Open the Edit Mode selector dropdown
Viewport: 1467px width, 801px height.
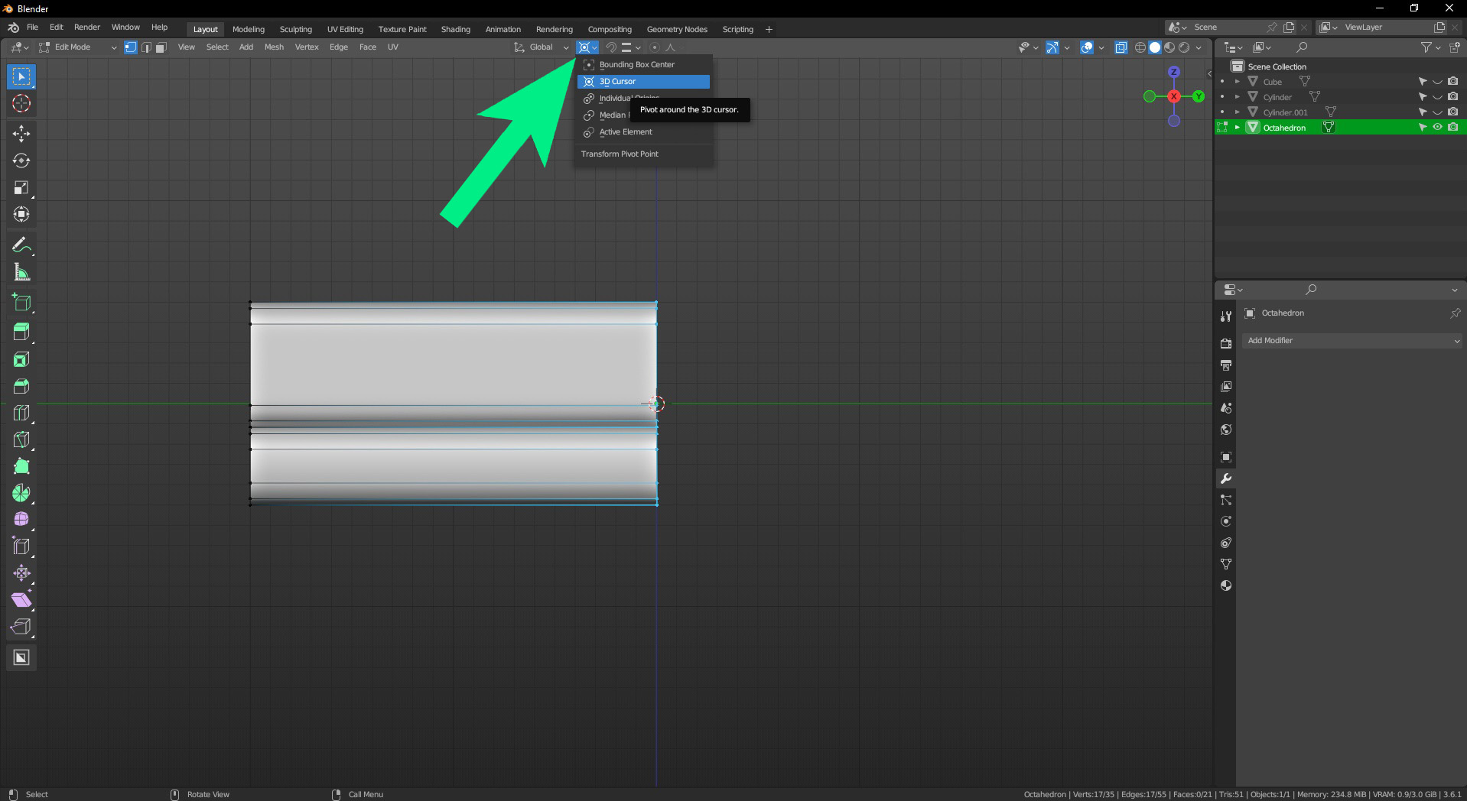coord(78,47)
